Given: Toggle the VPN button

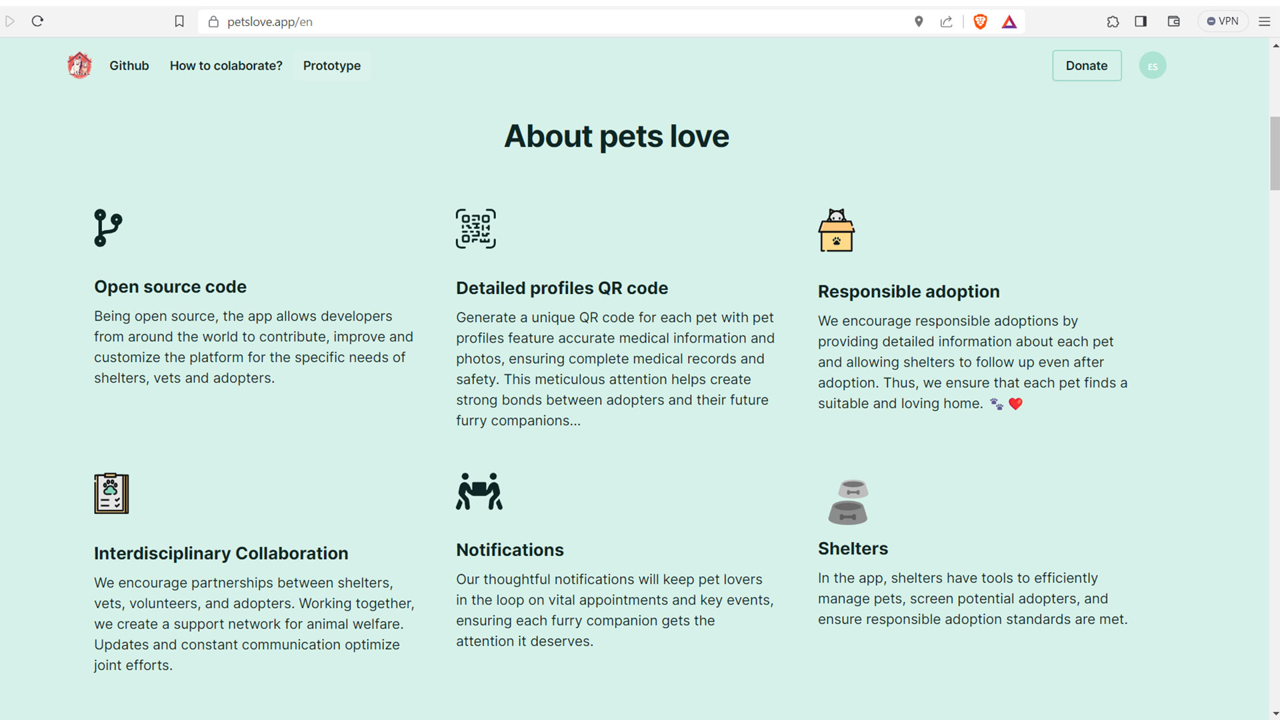Looking at the screenshot, I should [1223, 21].
